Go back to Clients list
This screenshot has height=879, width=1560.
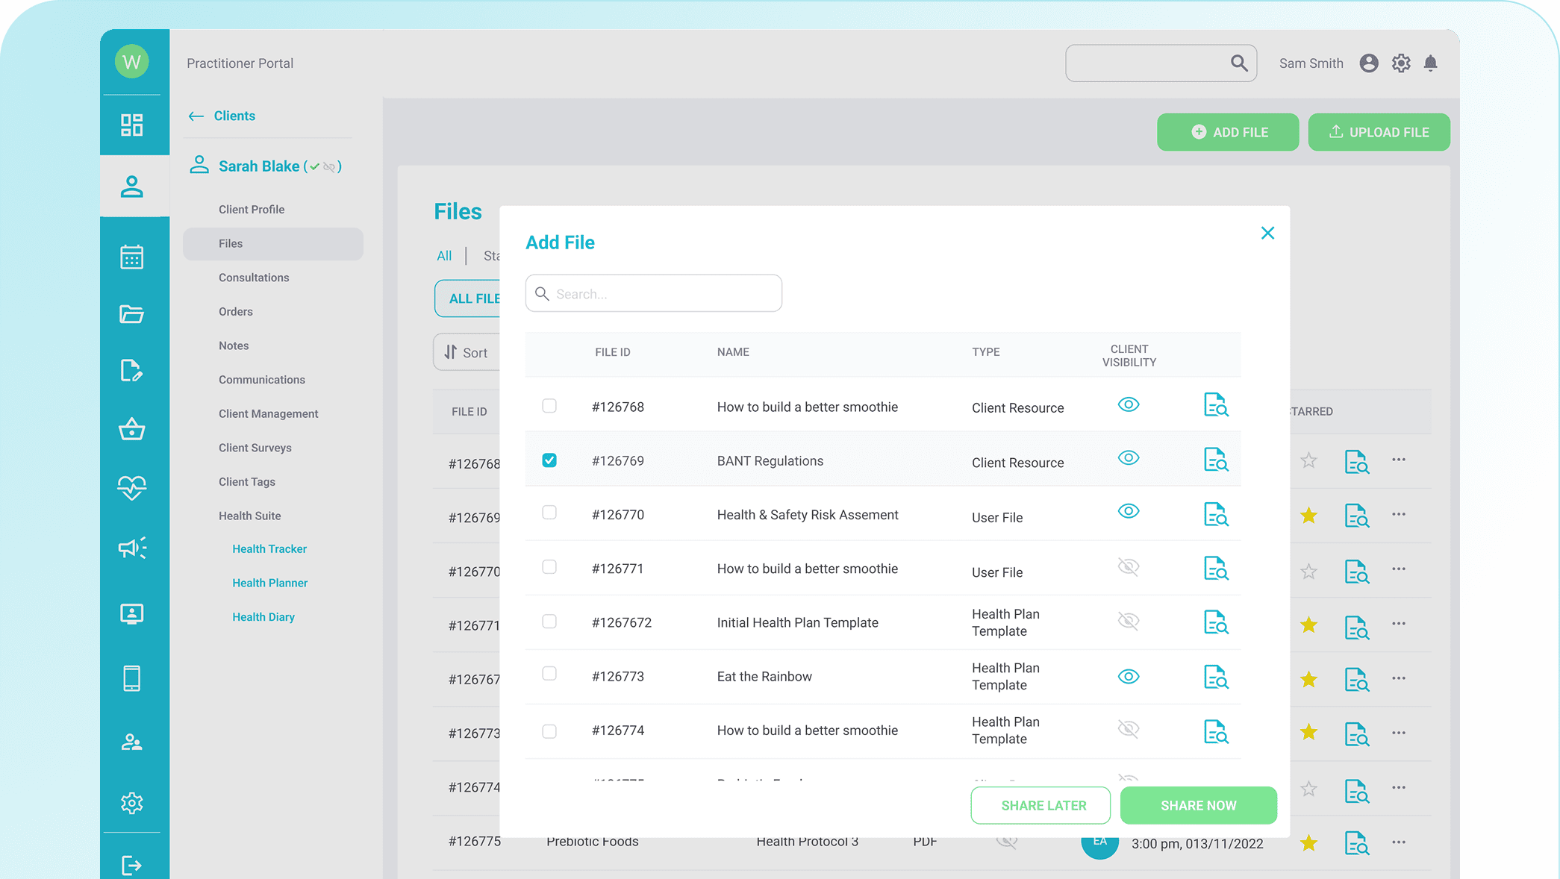click(222, 116)
